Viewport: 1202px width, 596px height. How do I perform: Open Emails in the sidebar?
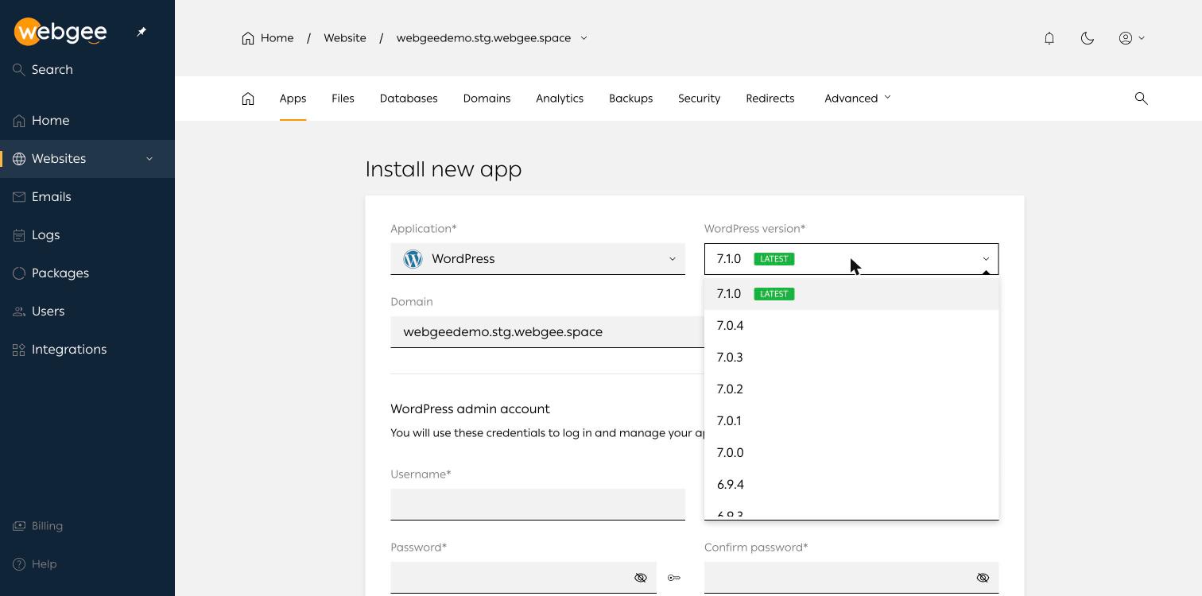point(87,197)
